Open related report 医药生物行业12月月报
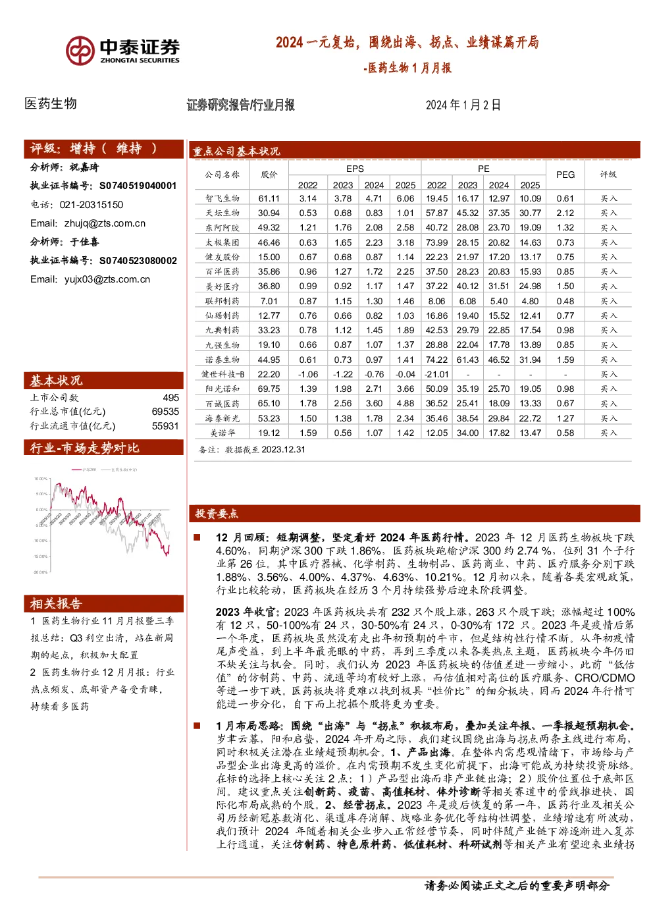The image size is (653, 924). point(102,689)
